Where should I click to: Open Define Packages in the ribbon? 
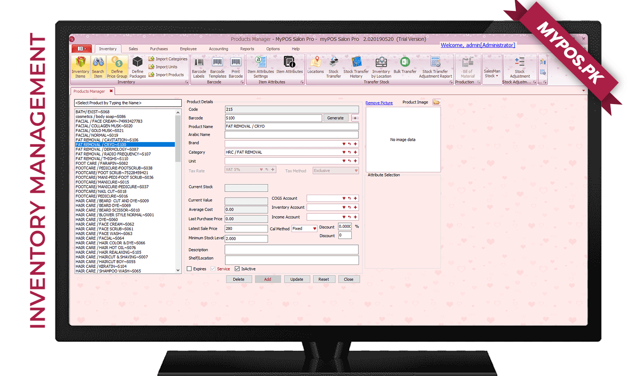click(x=138, y=67)
